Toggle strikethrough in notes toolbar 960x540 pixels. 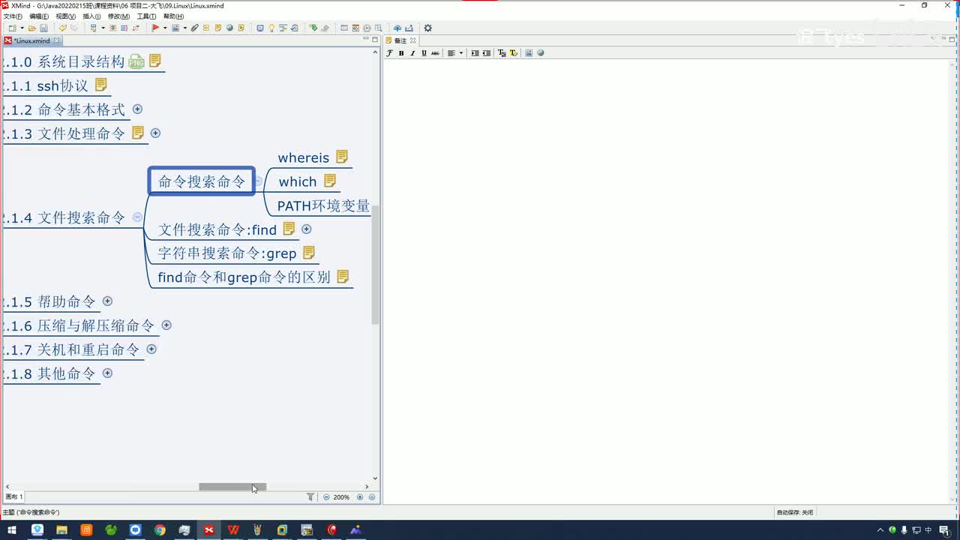click(435, 53)
